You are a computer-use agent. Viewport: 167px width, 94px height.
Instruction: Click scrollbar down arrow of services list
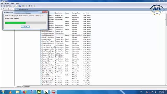pos(166,85)
